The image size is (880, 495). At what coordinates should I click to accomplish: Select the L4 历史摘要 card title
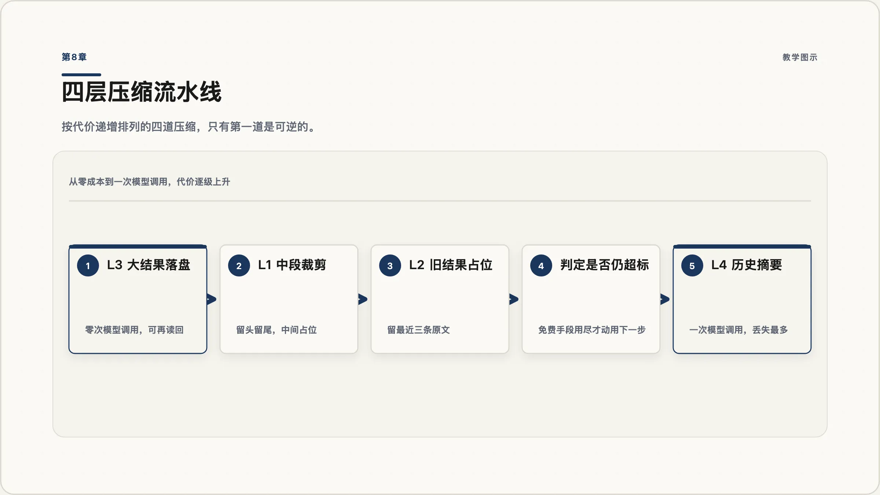[x=747, y=265]
